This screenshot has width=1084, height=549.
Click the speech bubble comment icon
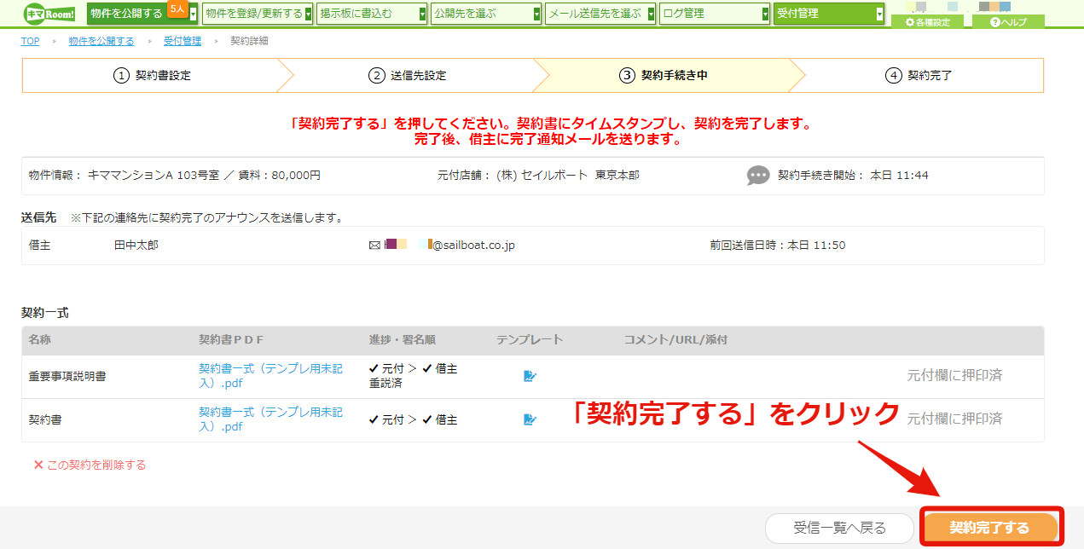click(758, 176)
